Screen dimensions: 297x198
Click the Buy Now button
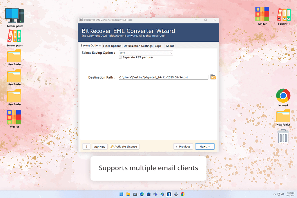coord(99,147)
